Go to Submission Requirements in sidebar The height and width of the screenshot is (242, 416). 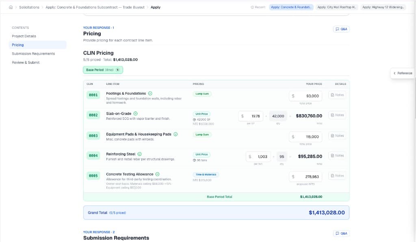[x=33, y=54]
